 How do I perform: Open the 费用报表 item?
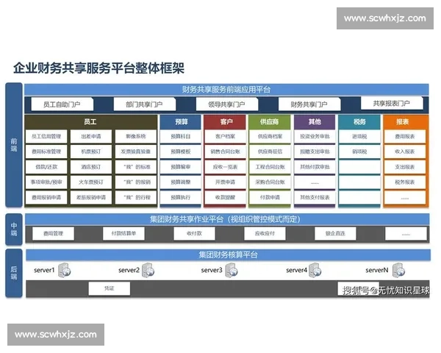point(405,137)
